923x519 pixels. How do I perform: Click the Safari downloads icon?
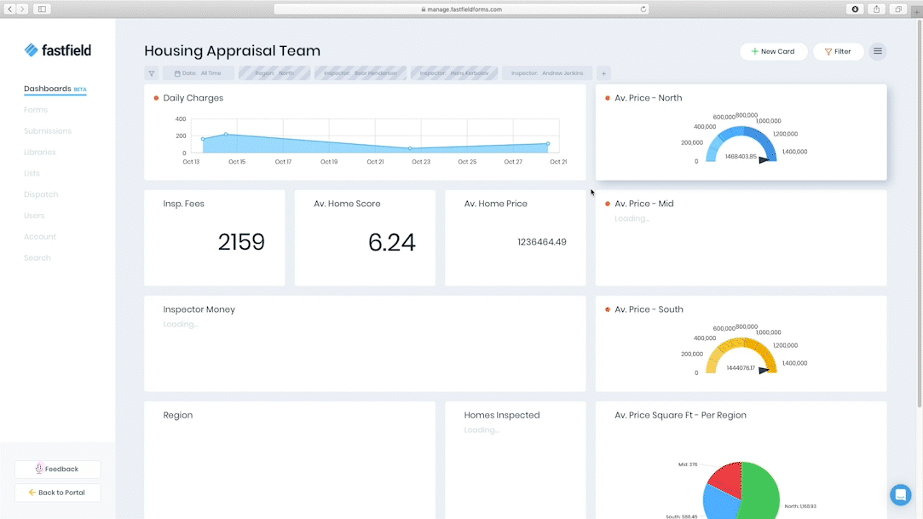pos(855,9)
